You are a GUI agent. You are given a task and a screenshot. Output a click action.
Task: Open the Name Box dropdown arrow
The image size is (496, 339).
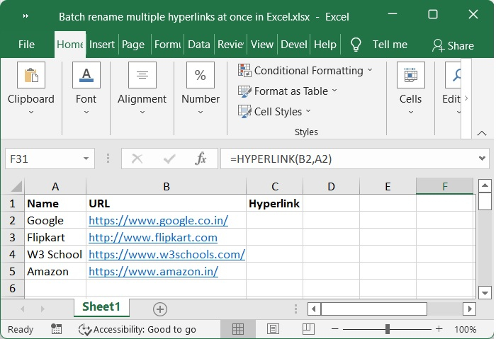(86, 159)
